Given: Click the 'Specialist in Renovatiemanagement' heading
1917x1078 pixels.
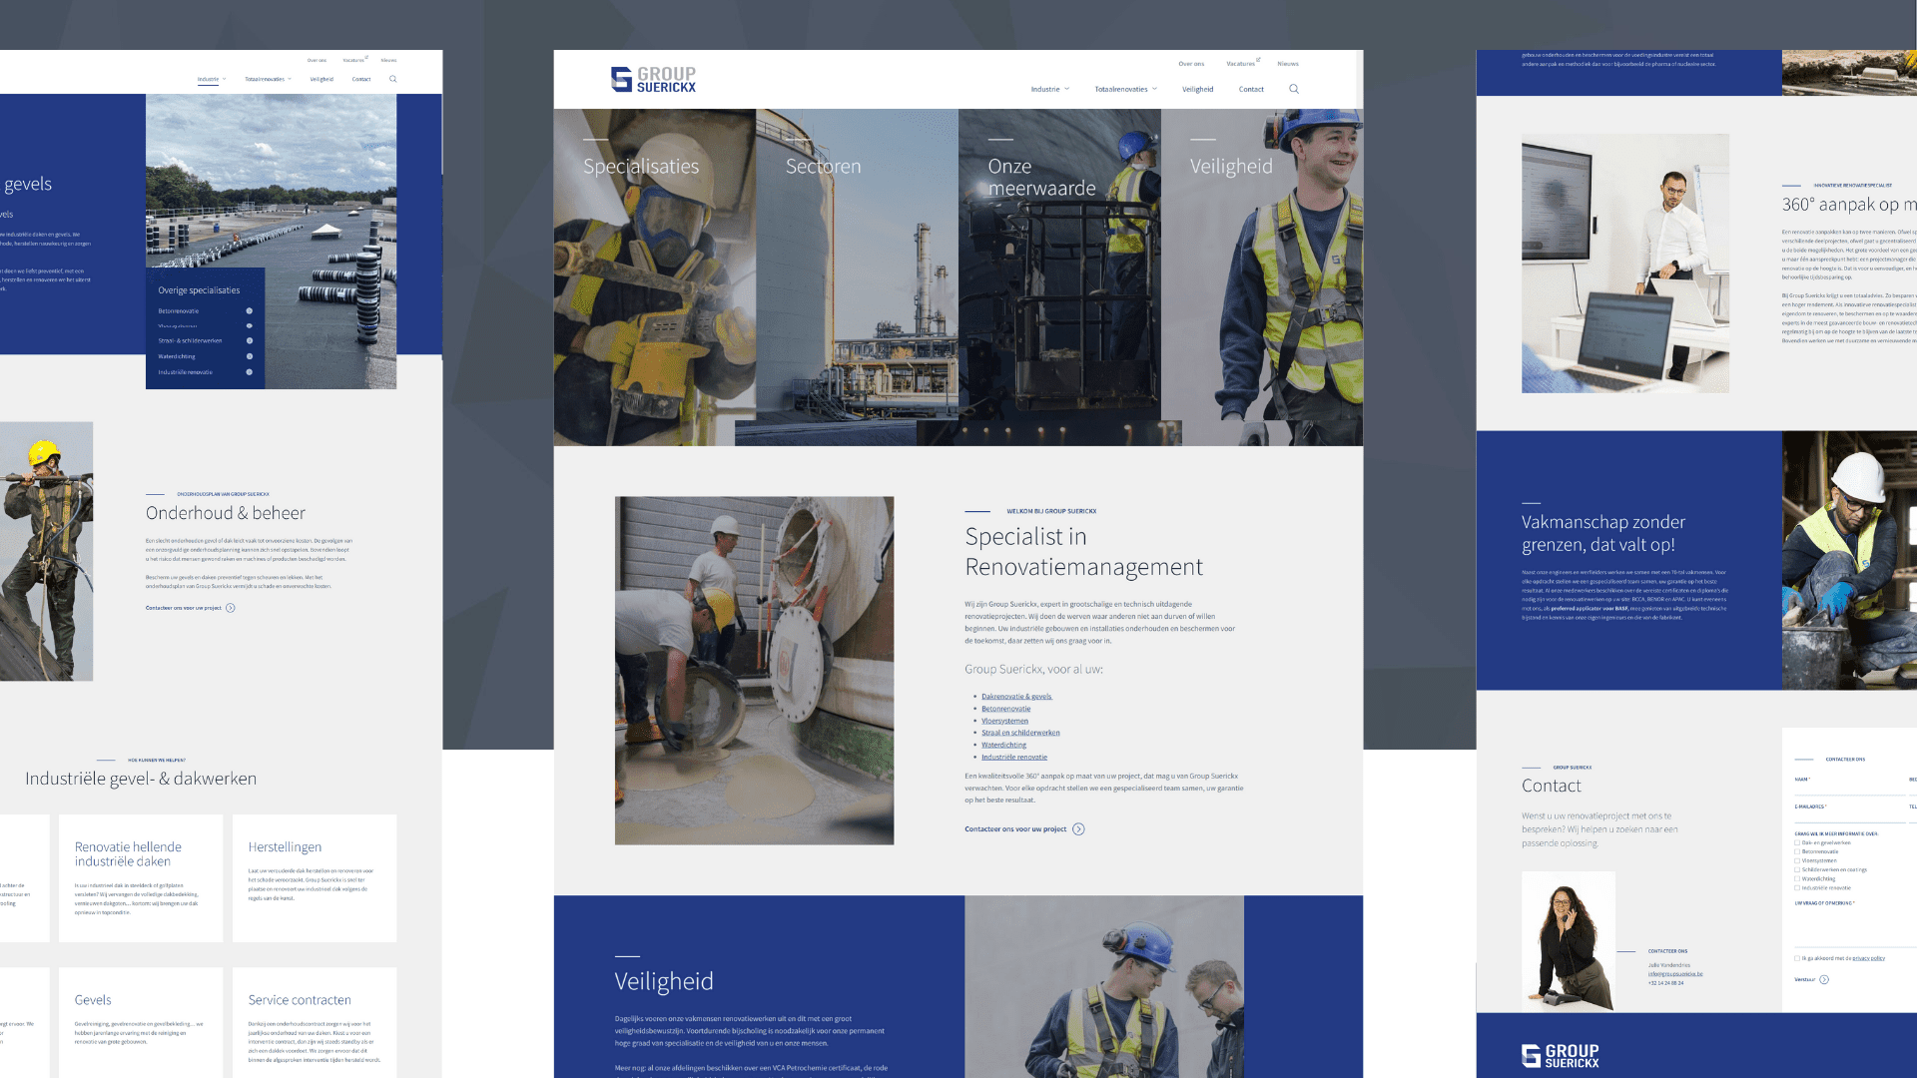Looking at the screenshot, I should coord(1083,552).
